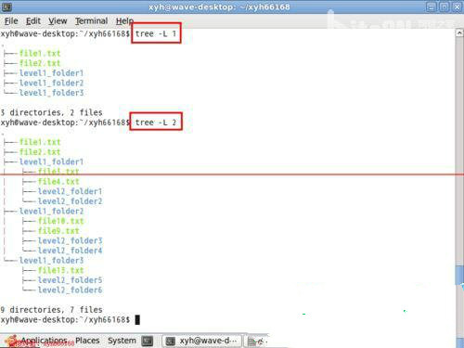Open the Terminal menu
The width and height of the screenshot is (464, 348).
(91, 21)
